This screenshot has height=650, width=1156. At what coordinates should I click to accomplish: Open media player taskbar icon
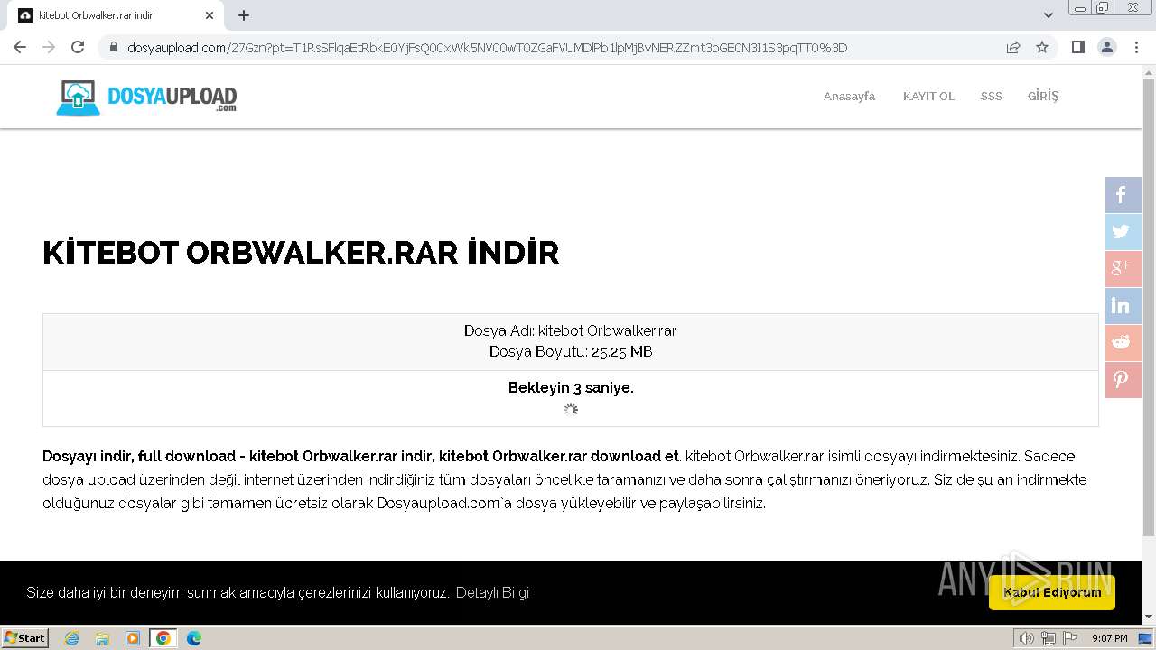pos(133,638)
